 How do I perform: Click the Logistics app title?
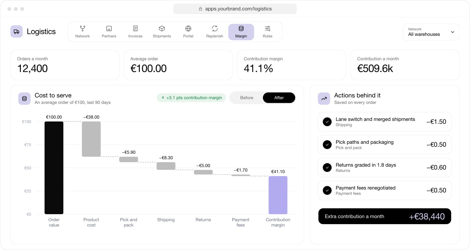click(41, 32)
